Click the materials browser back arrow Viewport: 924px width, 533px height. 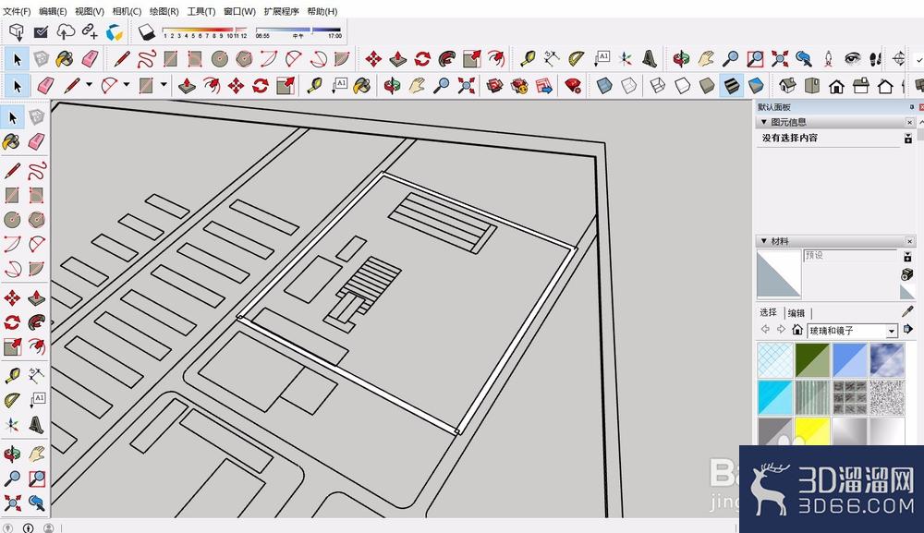click(765, 329)
